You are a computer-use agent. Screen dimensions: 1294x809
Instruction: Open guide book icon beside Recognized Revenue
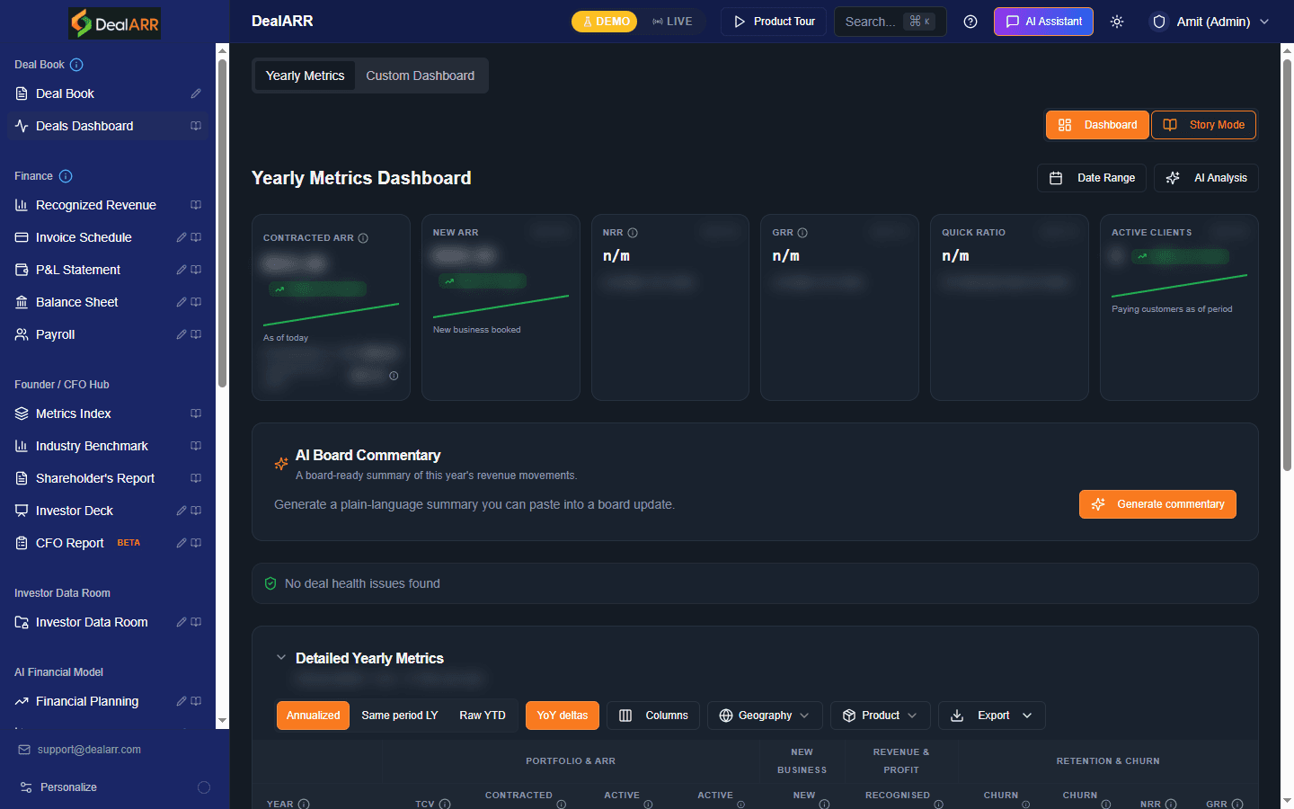(196, 205)
